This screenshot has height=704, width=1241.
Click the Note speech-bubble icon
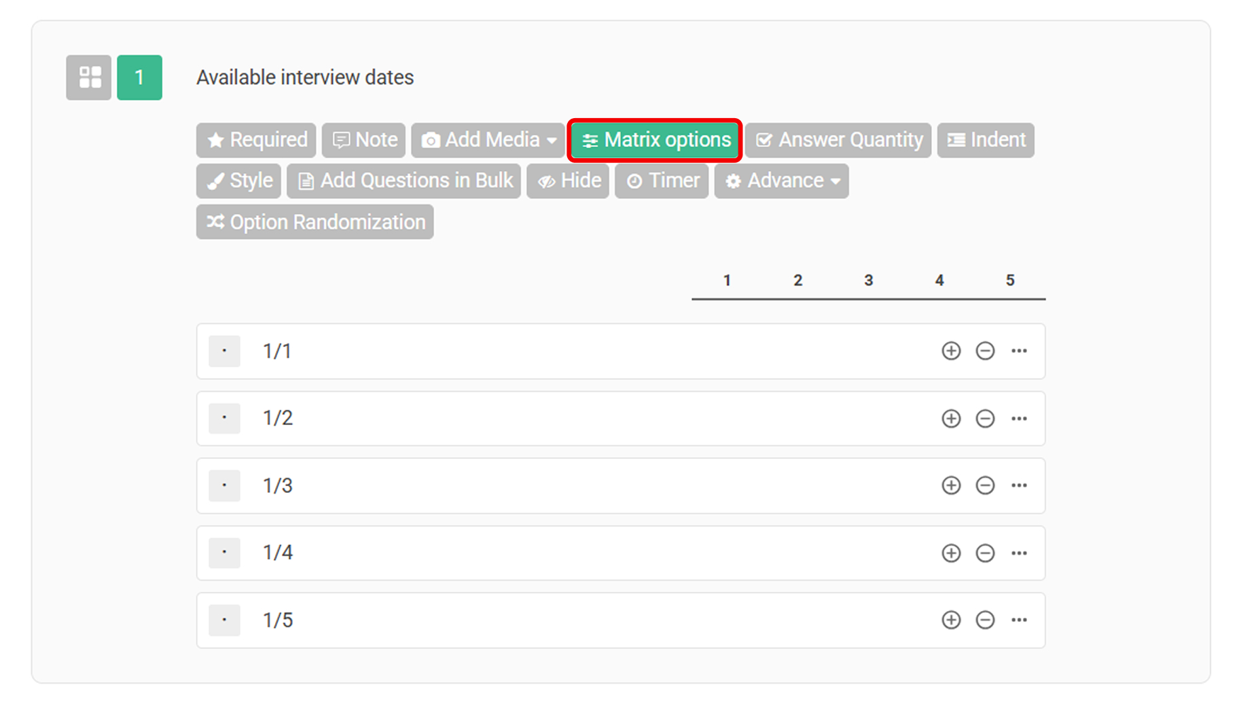tap(342, 140)
